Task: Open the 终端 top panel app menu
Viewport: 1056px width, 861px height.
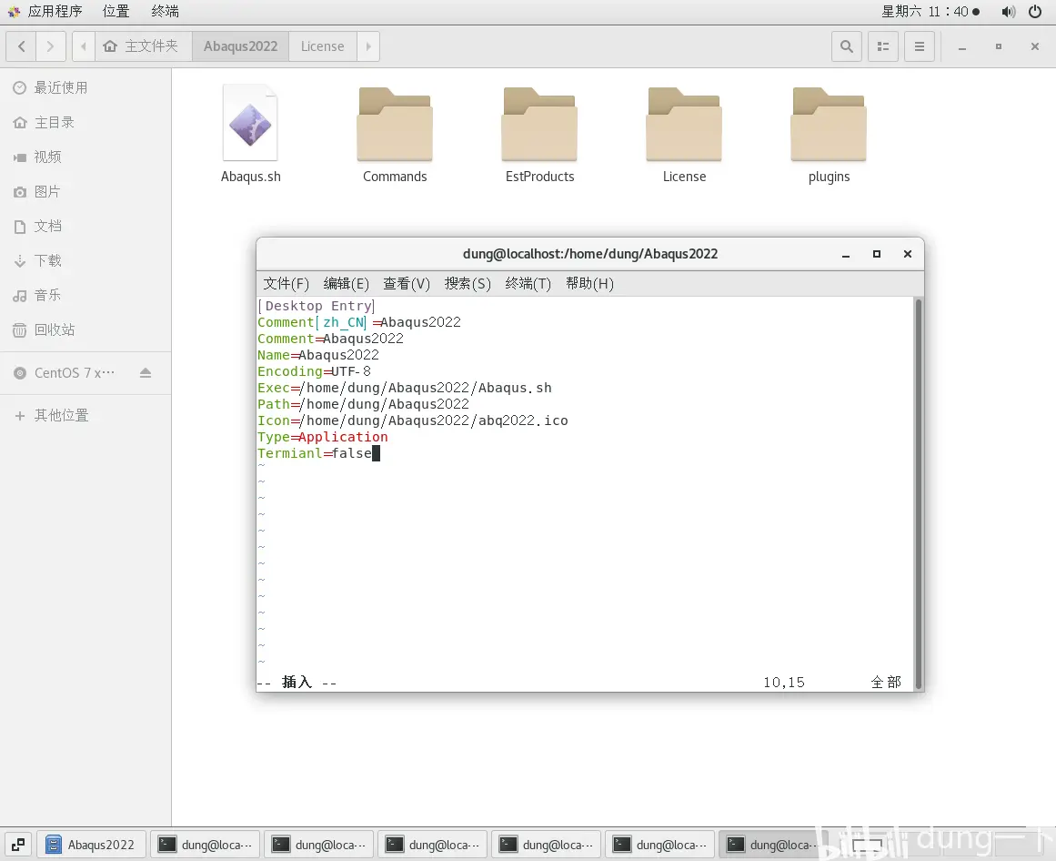Action: point(165,12)
